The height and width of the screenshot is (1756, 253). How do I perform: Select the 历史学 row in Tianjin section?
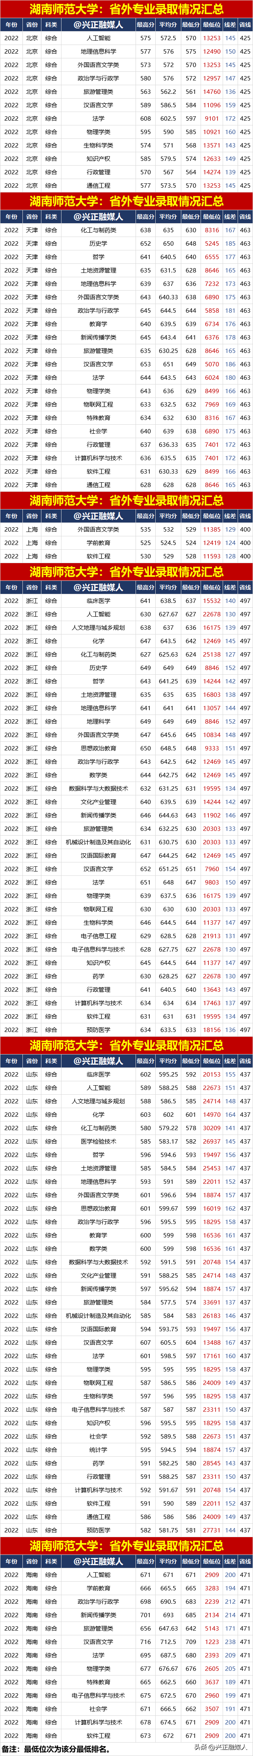pos(98,243)
